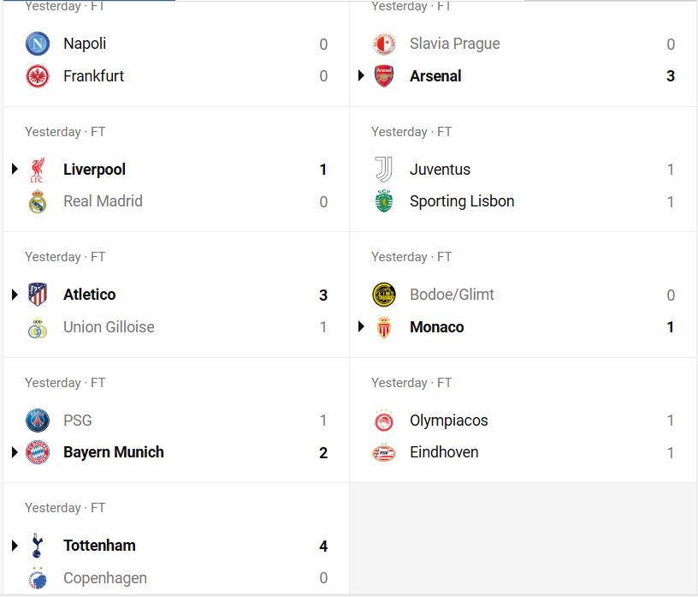Click the Napoli club crest
Image resolution: width=698 pixels, height=597 pixels.
point(38,44)
